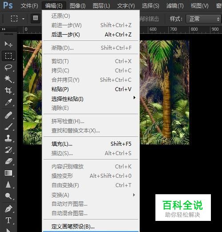The height and width of the screenshot is (232, 222).
Task: Click the 内容识别缩放 menu entry
Action: [x=91, y=167]
